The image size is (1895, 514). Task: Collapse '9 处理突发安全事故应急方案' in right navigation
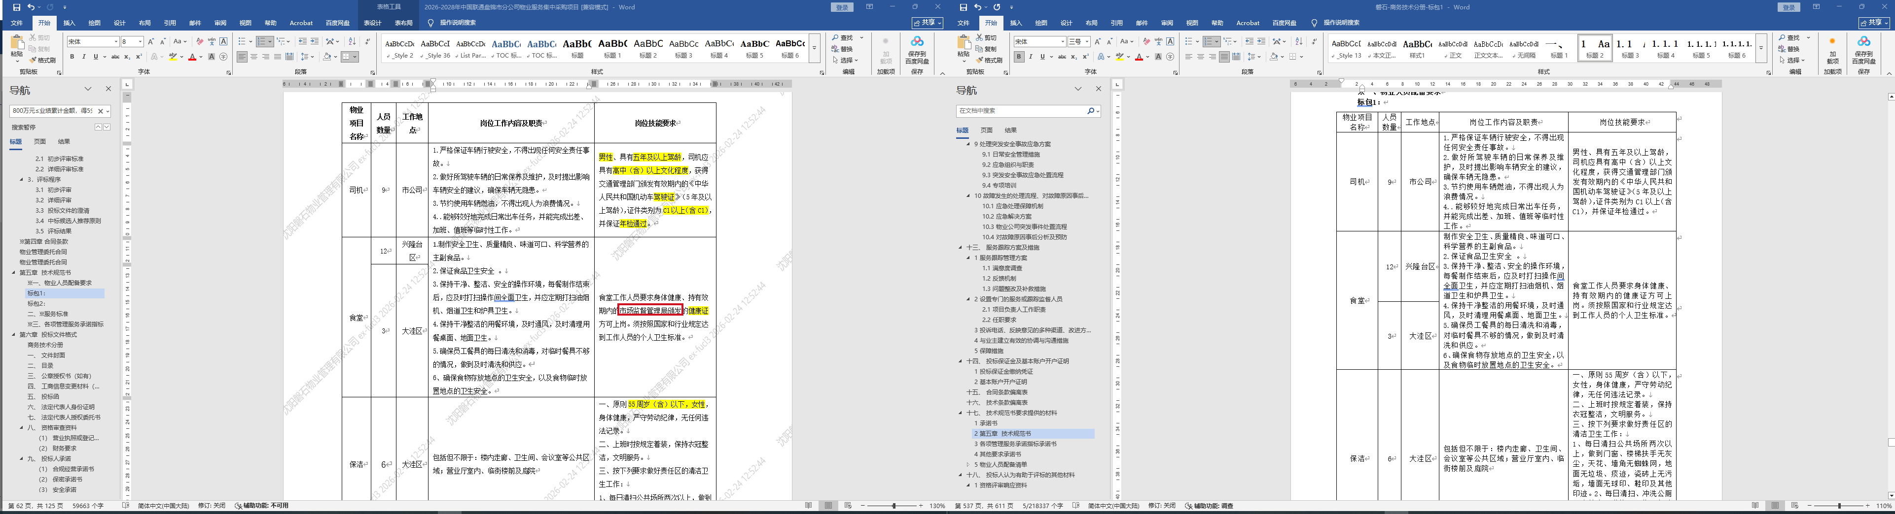coord(968,144)
